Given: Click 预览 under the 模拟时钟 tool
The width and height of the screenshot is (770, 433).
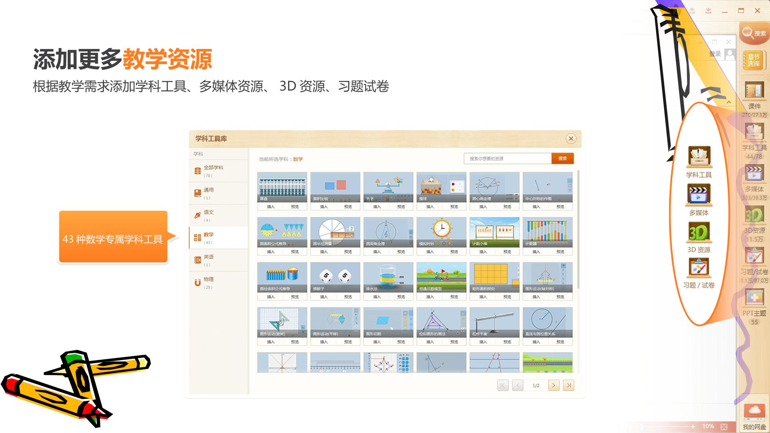Looking at the screenshot, I should point(454,252).
